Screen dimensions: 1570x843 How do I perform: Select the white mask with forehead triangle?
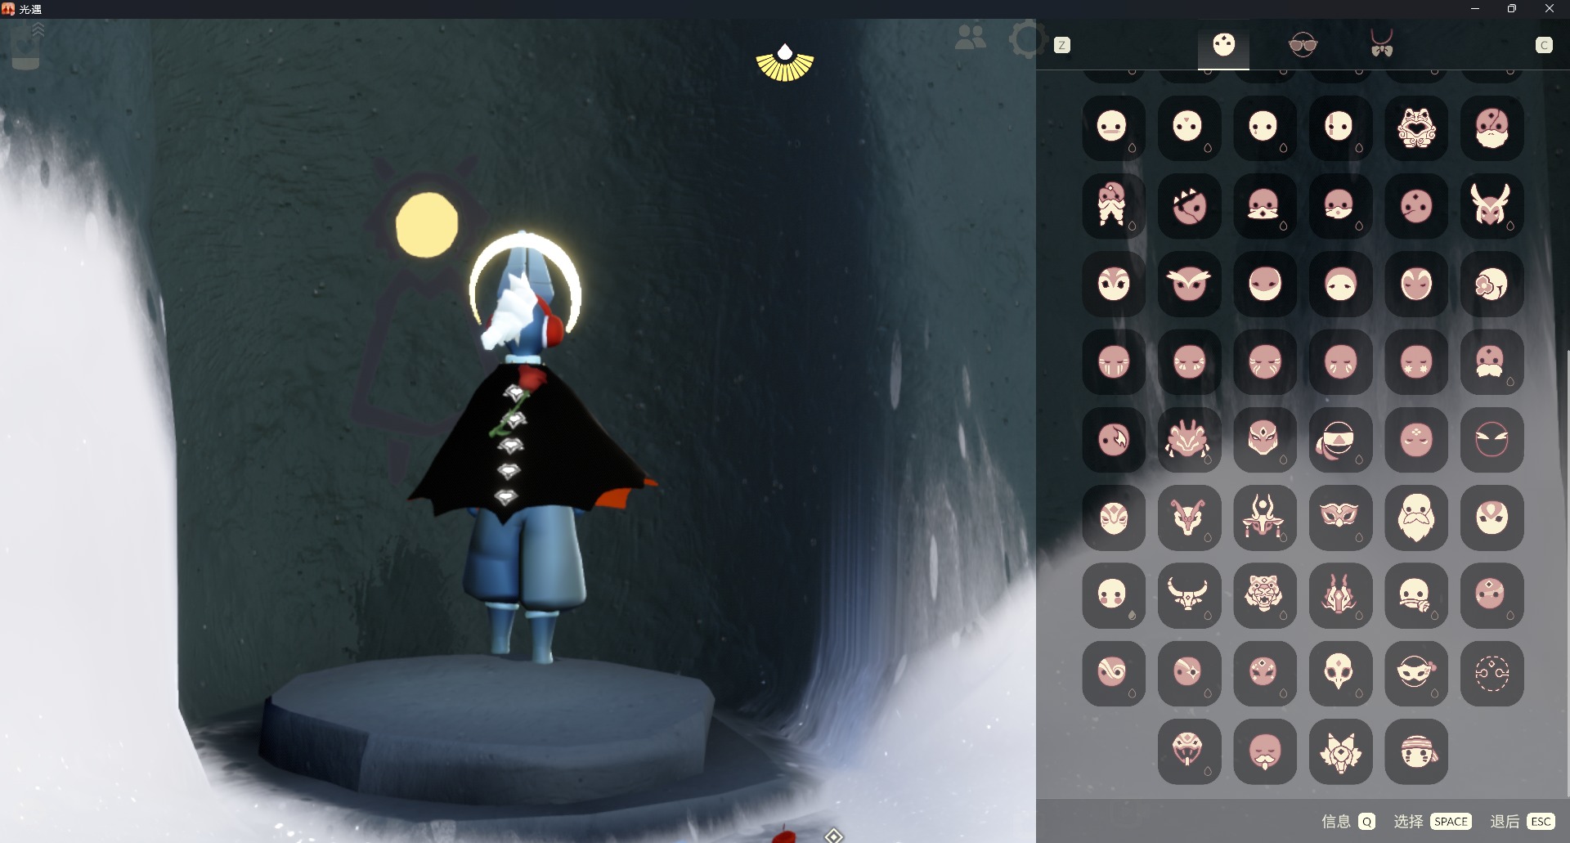coord(1189,128)
